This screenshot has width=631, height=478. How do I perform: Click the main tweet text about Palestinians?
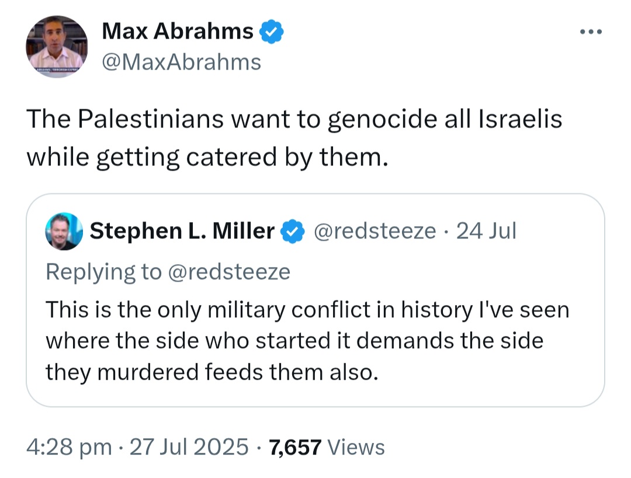point(294,137)
